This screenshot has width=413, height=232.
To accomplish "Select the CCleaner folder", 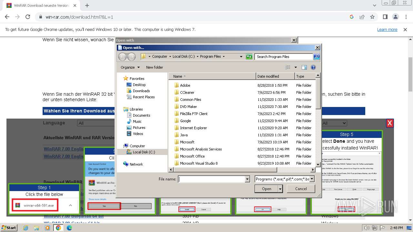I will 187,92.
